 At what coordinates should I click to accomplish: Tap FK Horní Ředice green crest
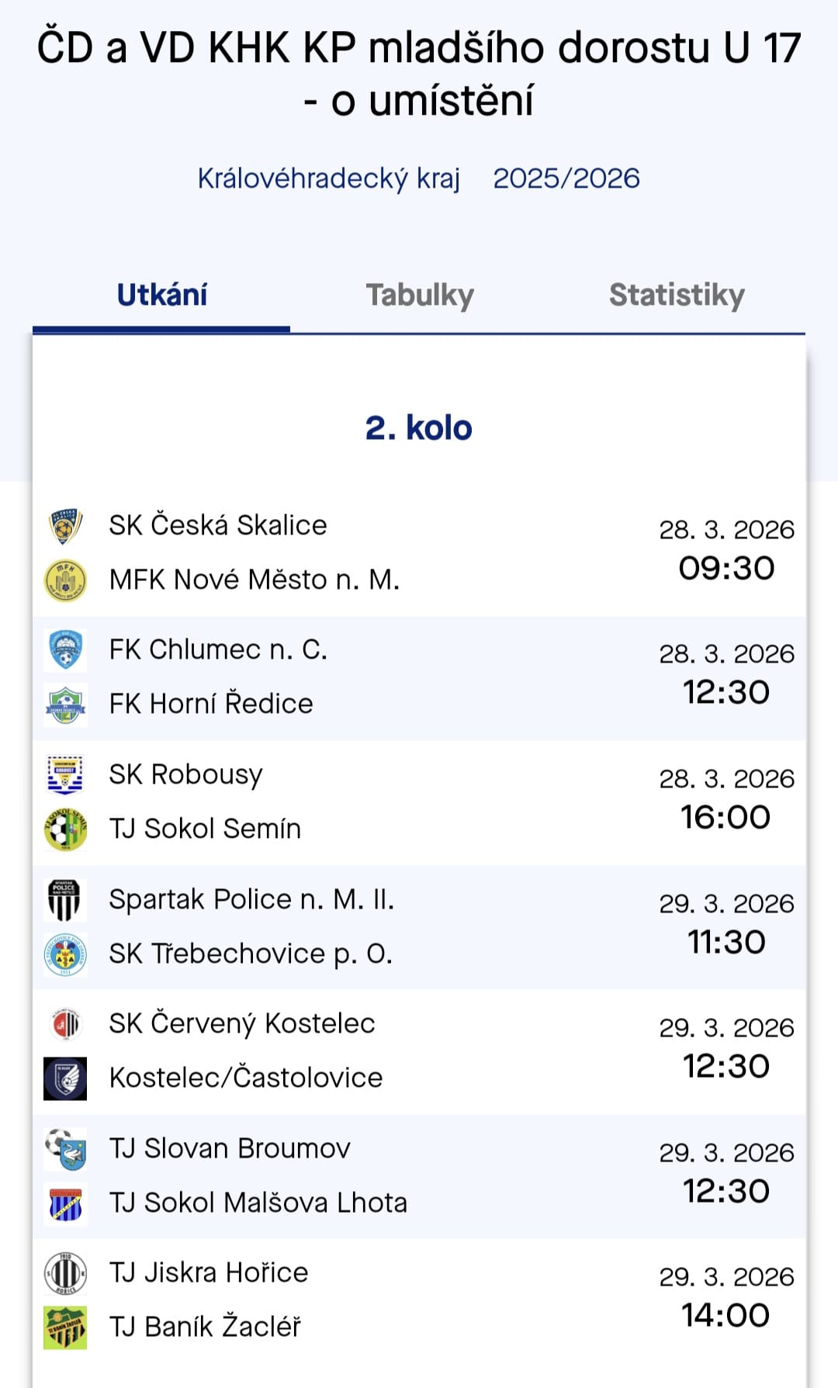coord(65,704)
